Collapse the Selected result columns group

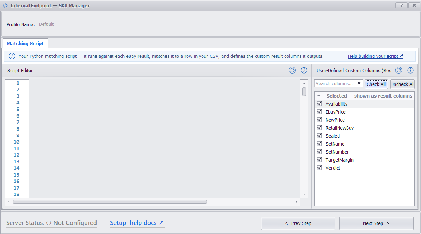tap(319, 96)
